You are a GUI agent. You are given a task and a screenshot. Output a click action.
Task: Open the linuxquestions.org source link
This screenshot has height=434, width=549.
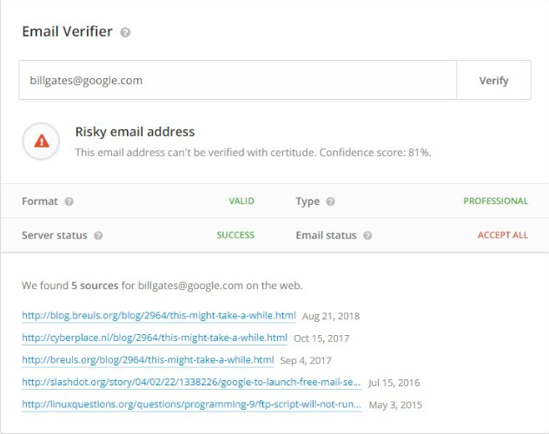[191, 404]
